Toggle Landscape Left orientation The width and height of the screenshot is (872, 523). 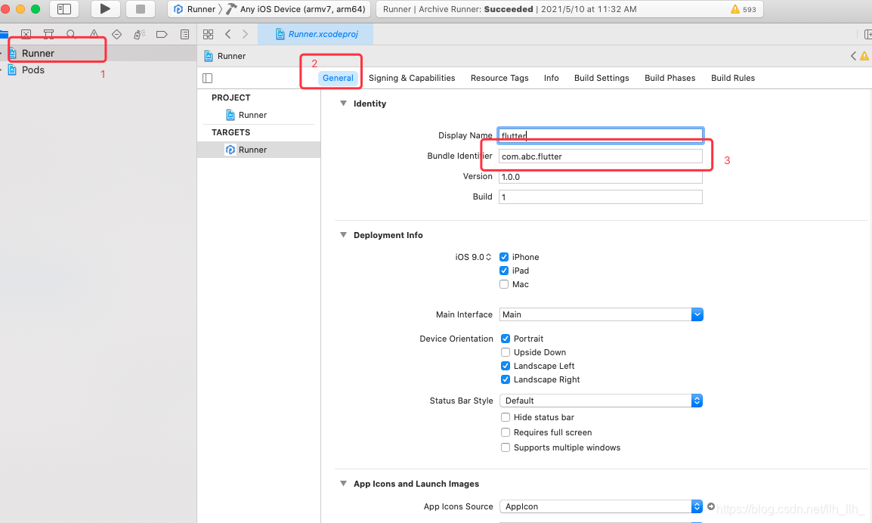pos(506,366)
